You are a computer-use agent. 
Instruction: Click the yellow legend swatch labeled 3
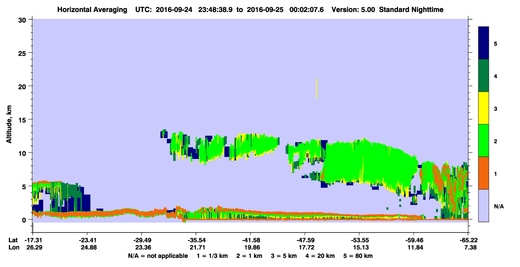[x=484, y=108]
